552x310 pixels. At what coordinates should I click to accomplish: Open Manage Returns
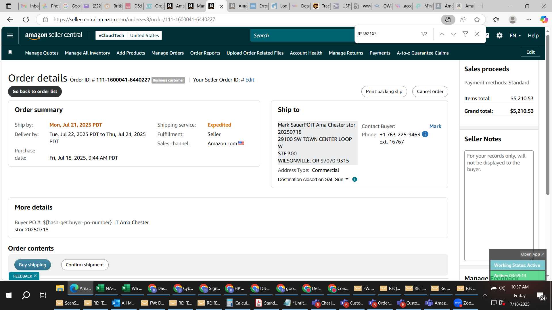[346, 53]
